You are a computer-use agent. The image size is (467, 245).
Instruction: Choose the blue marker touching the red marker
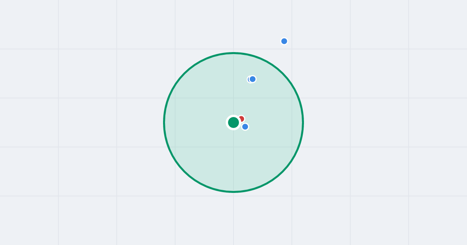[245, 126]
